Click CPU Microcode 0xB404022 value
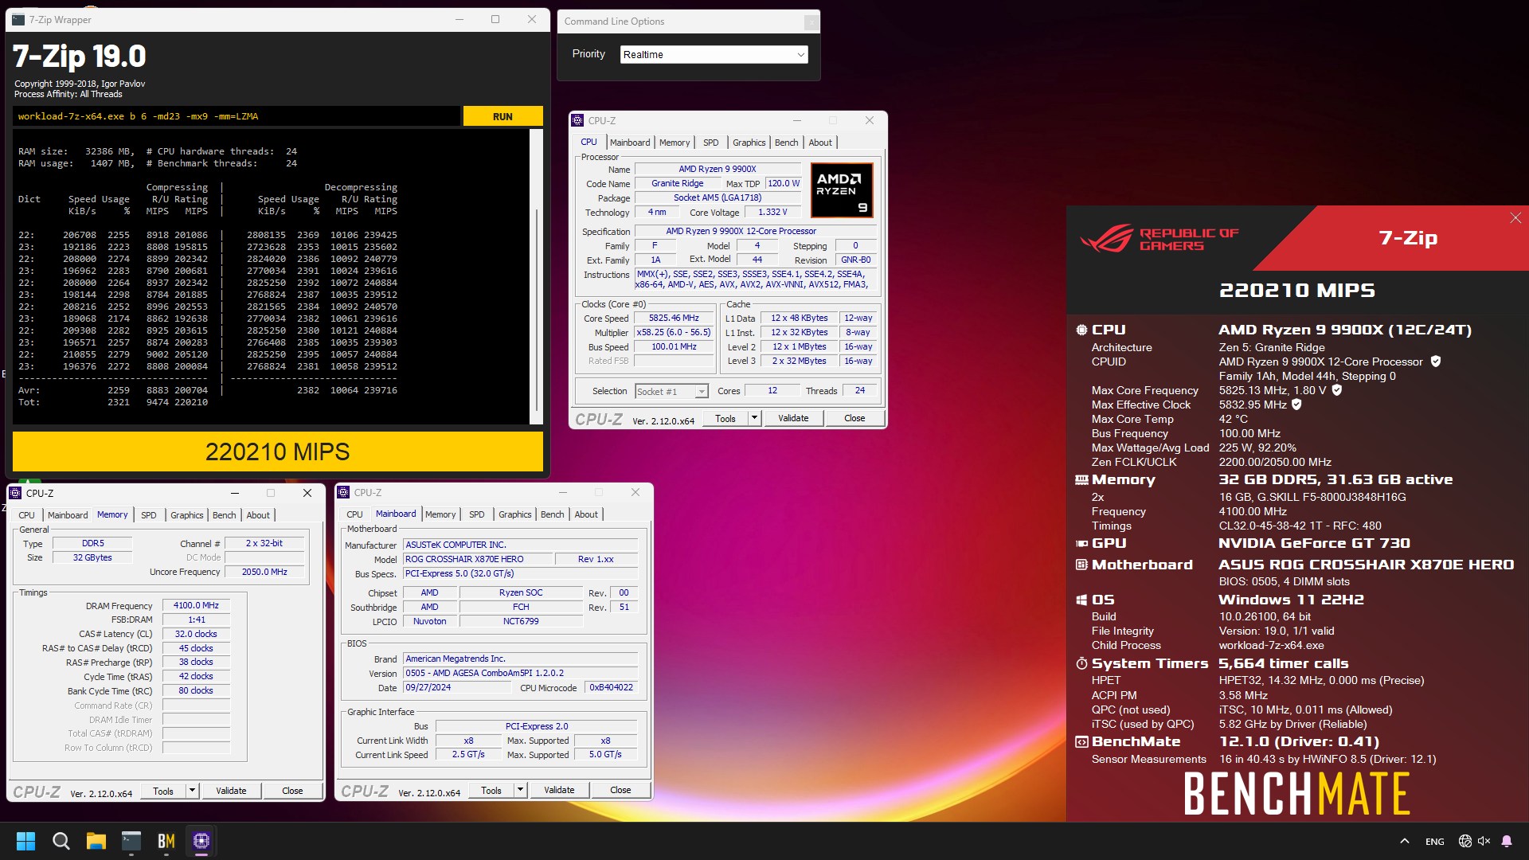Screen dimensions: 1529x860 point(612,687)
